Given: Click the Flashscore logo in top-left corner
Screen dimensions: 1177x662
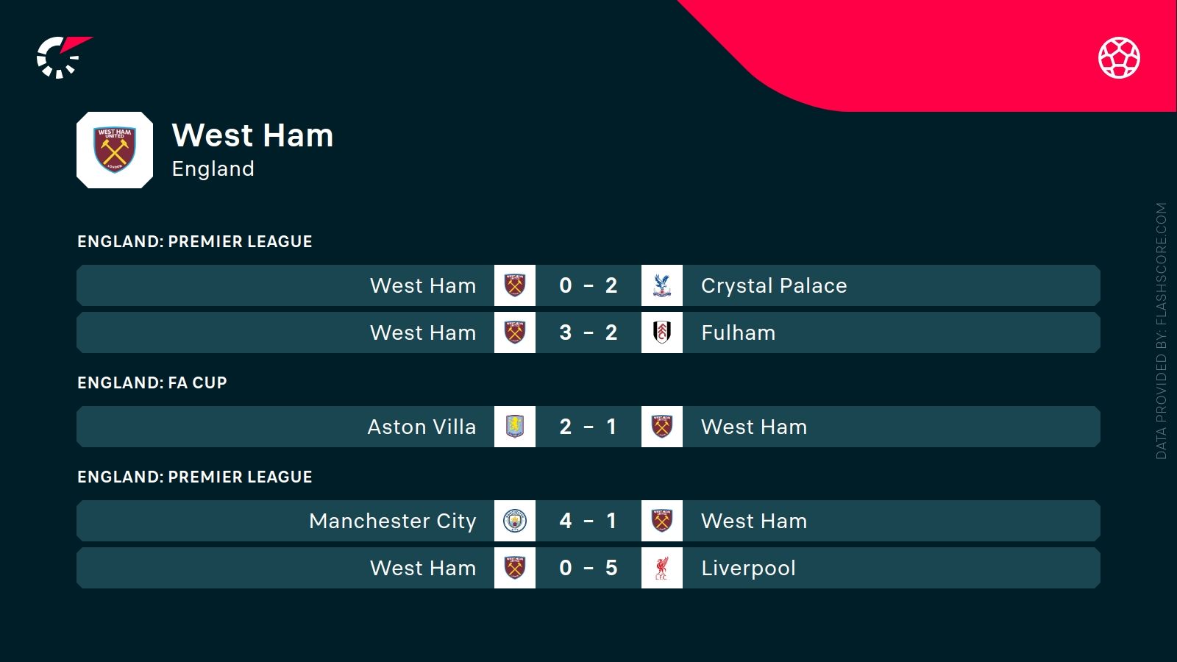Looking at the screenshot, I should pyautogui.click(x=63, y=57).
